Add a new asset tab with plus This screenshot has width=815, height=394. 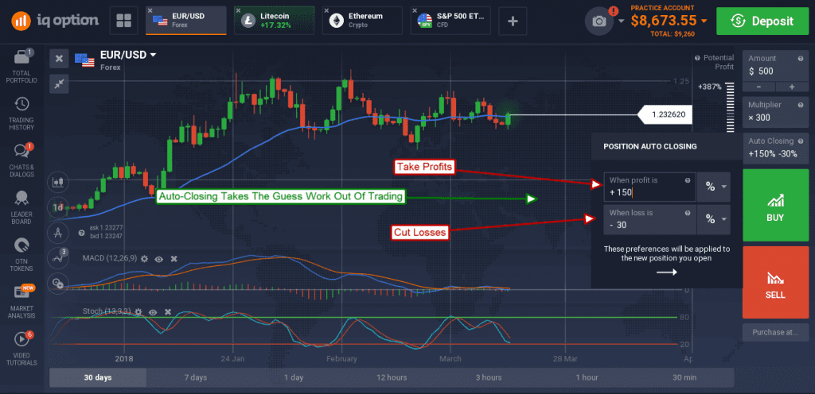(x=513, y=21)
